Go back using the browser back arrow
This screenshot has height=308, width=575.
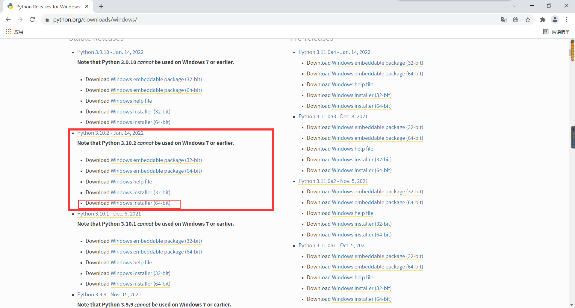coord(8,19)
